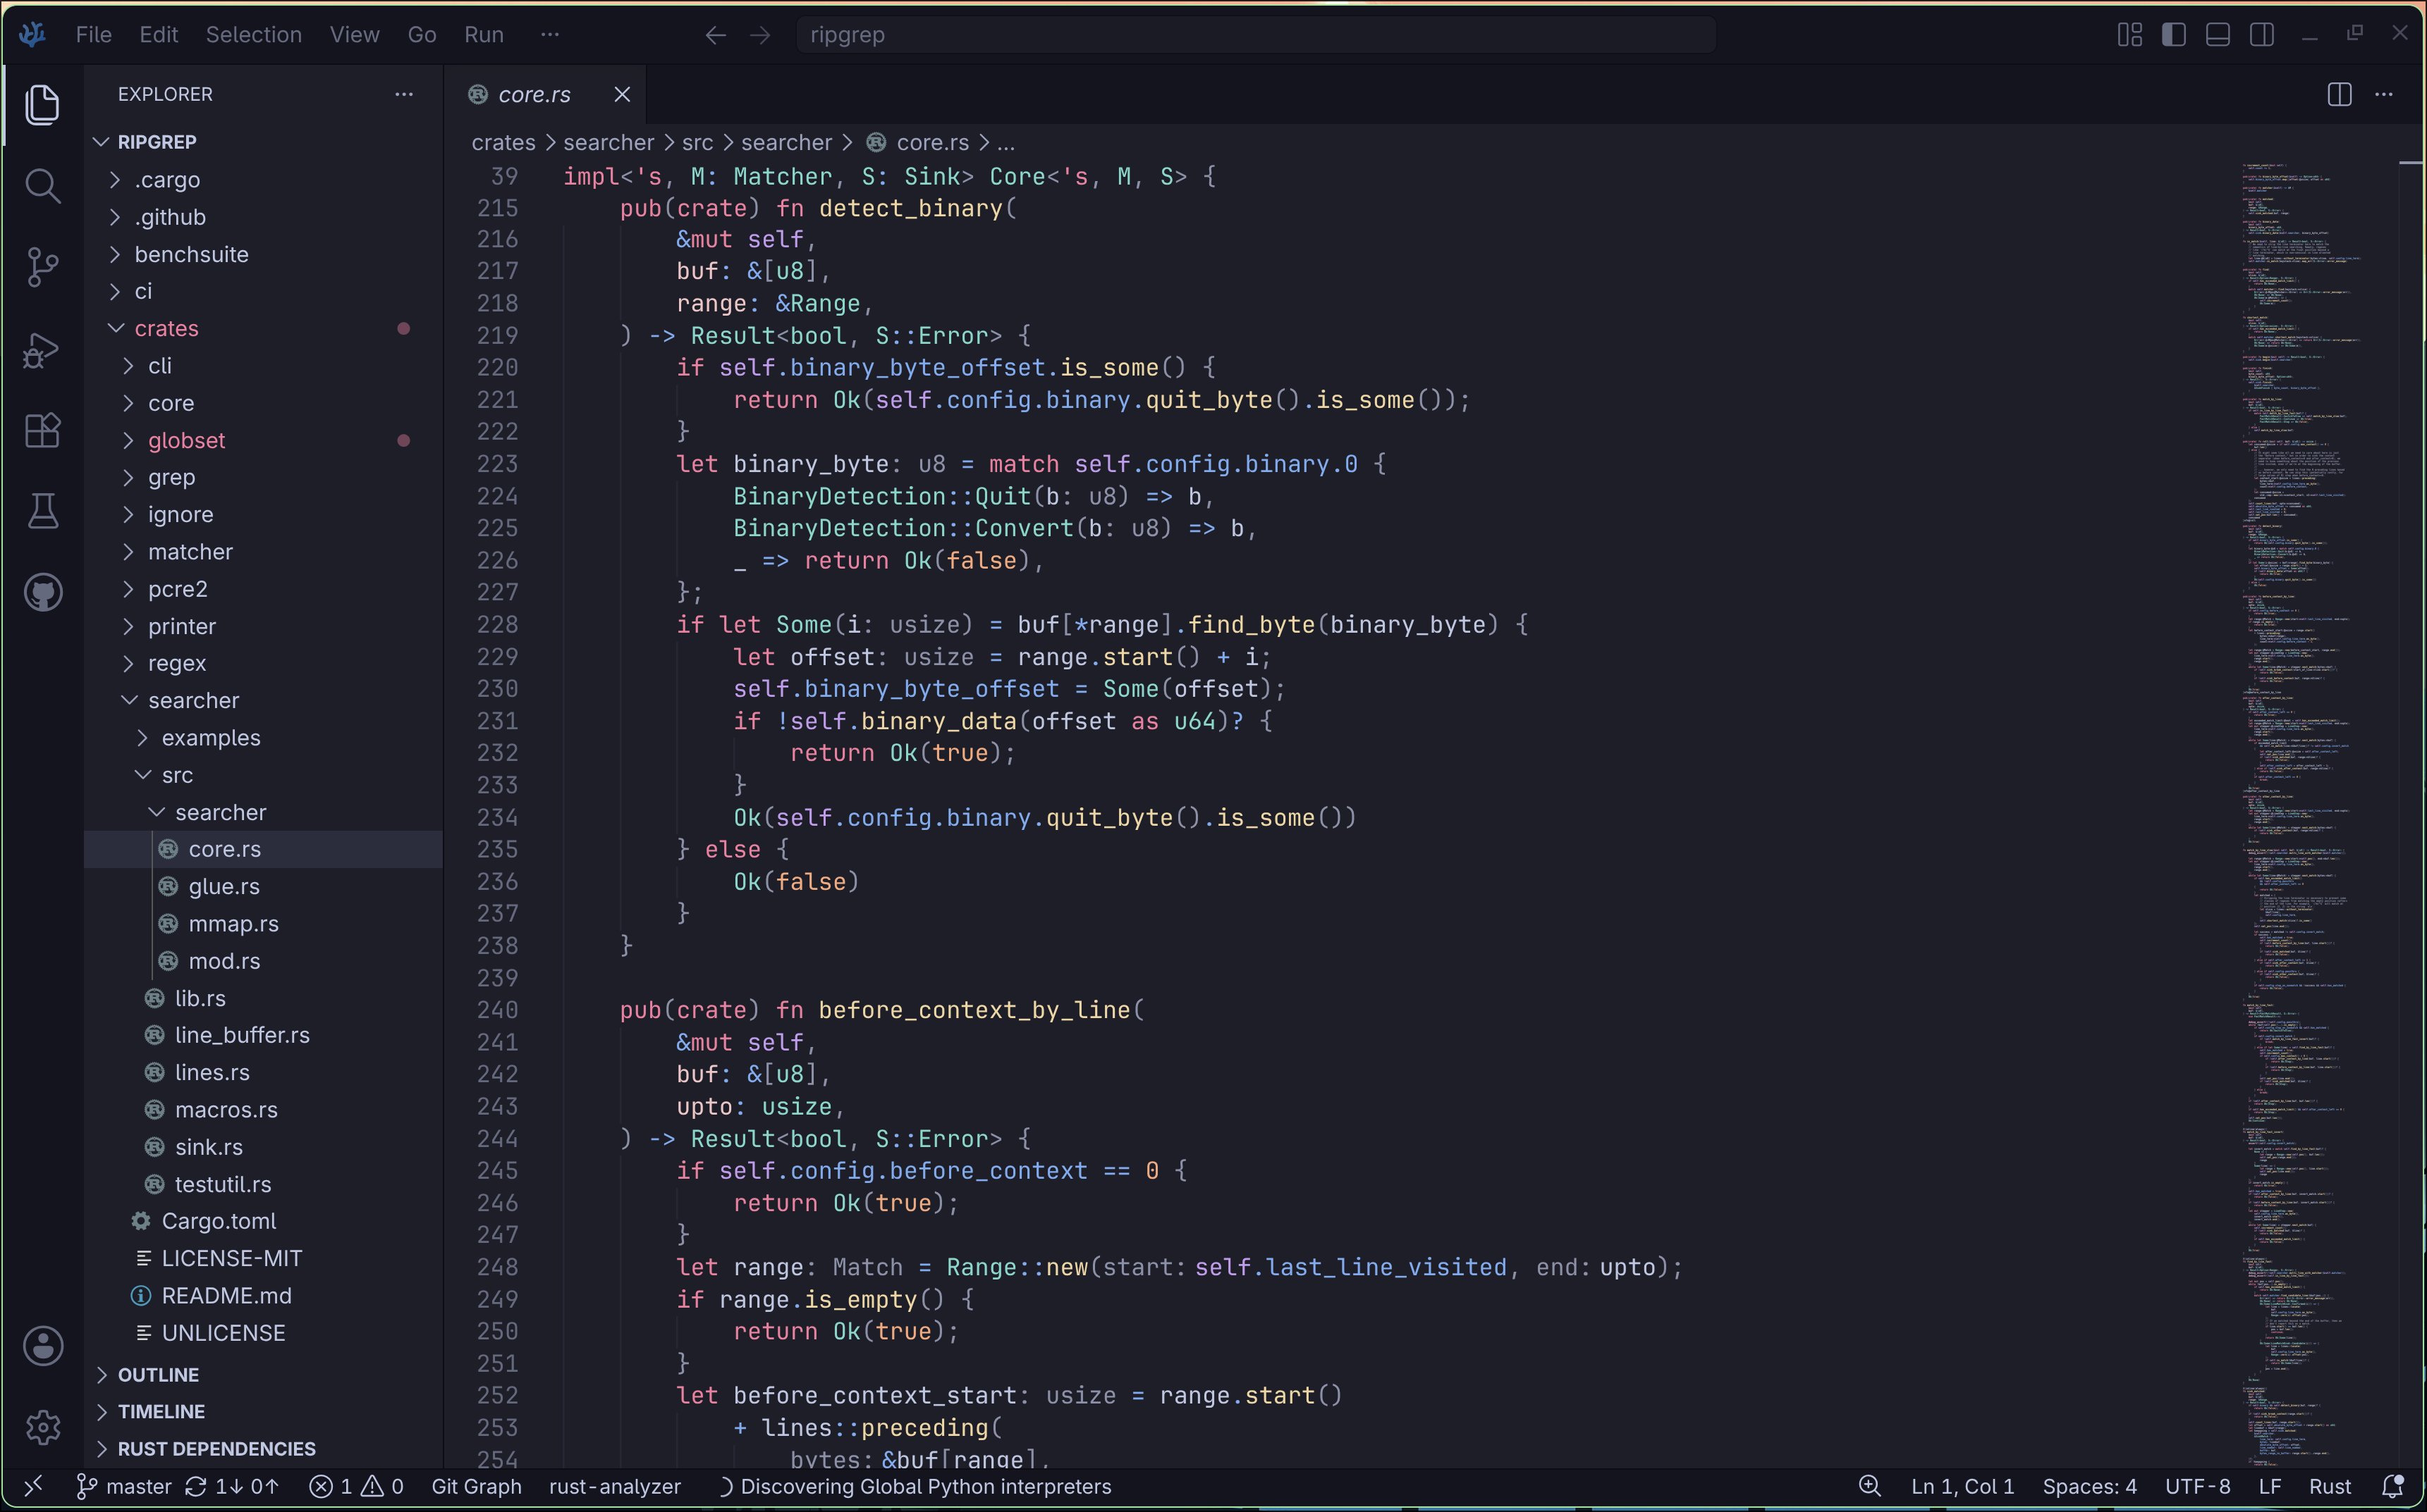Close the core.rs tab
2427x1512 pixels.
(621, 94)
